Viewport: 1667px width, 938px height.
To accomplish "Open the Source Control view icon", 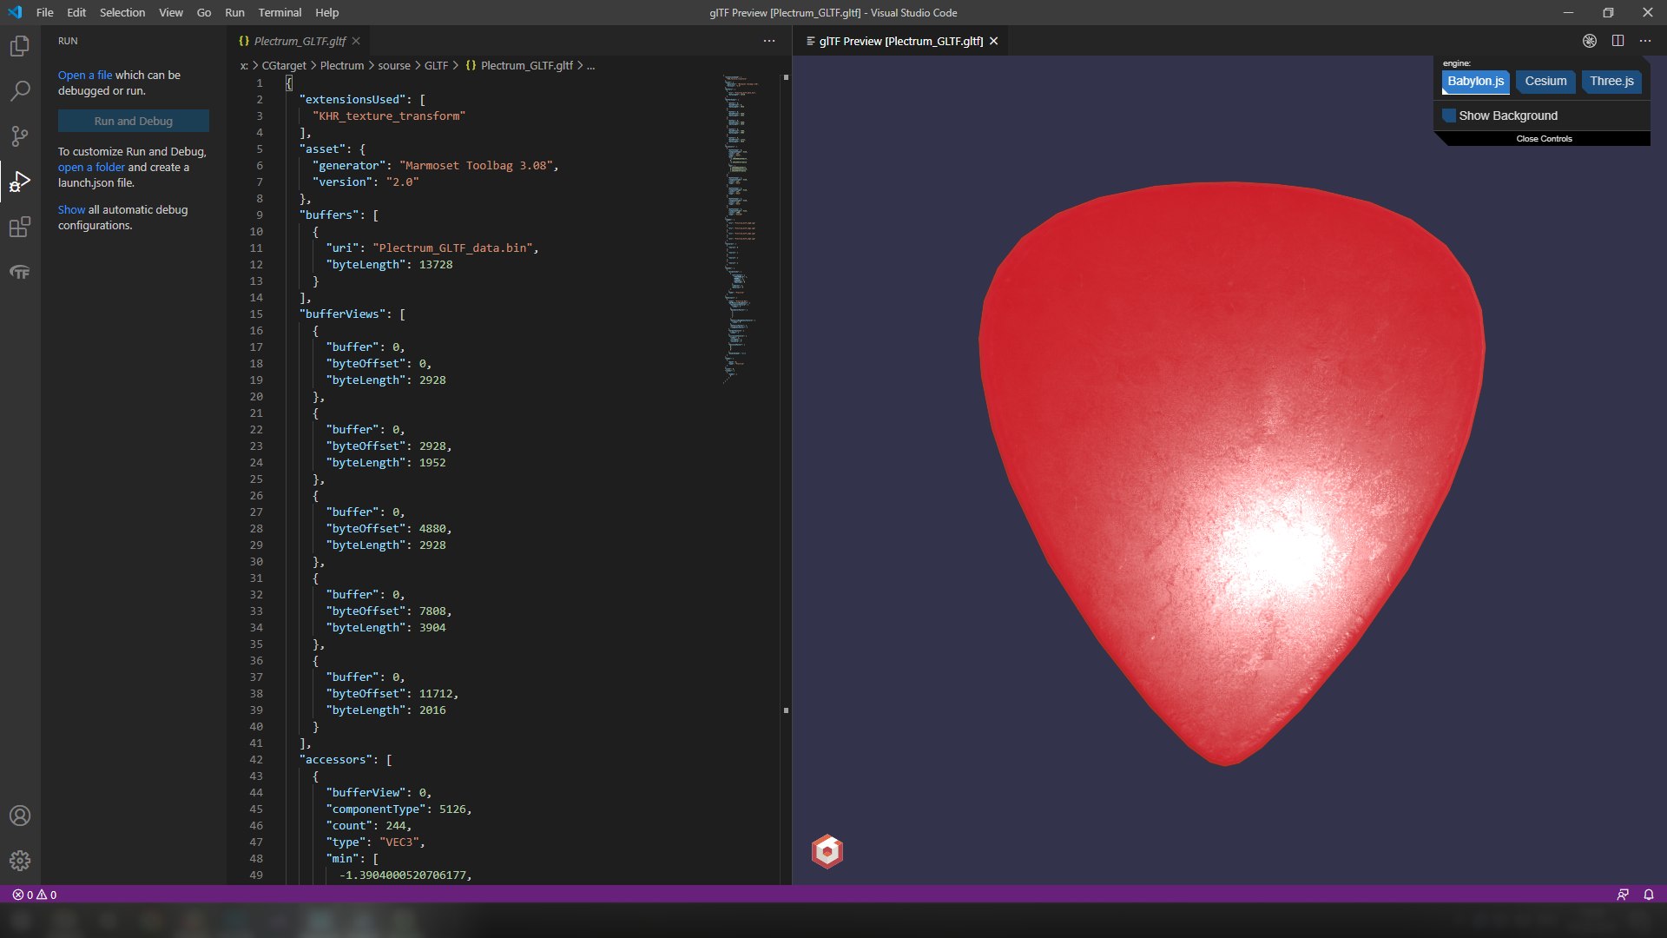I will click(19, 135).
